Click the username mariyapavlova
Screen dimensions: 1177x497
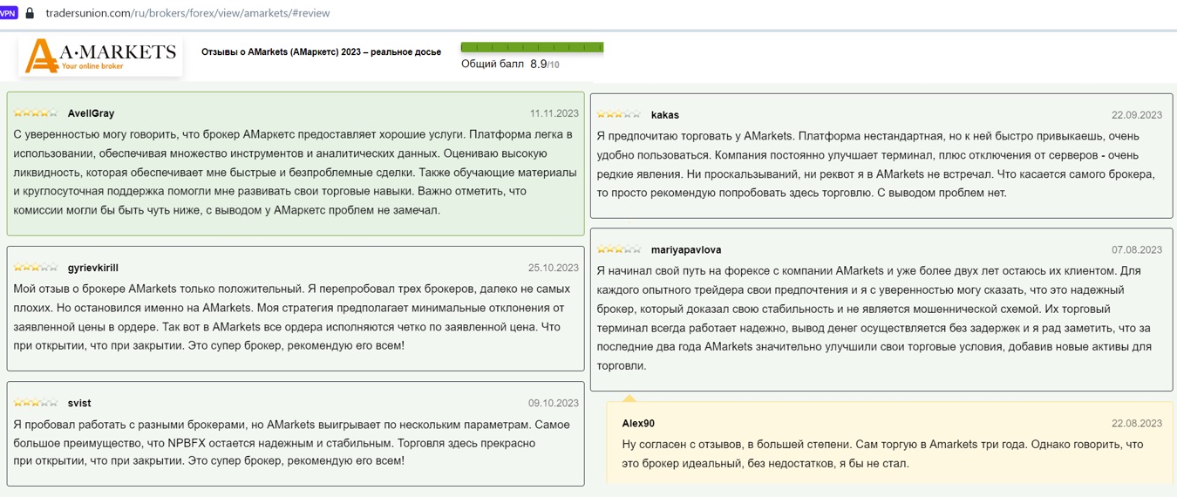pyautogui.click(x=686, y=249)
